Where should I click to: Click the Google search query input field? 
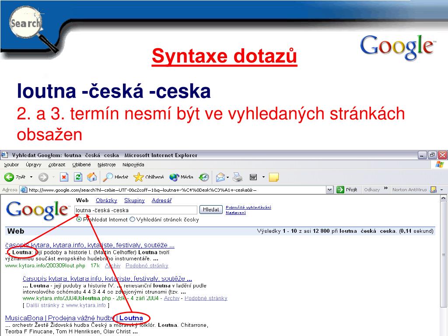136,210
